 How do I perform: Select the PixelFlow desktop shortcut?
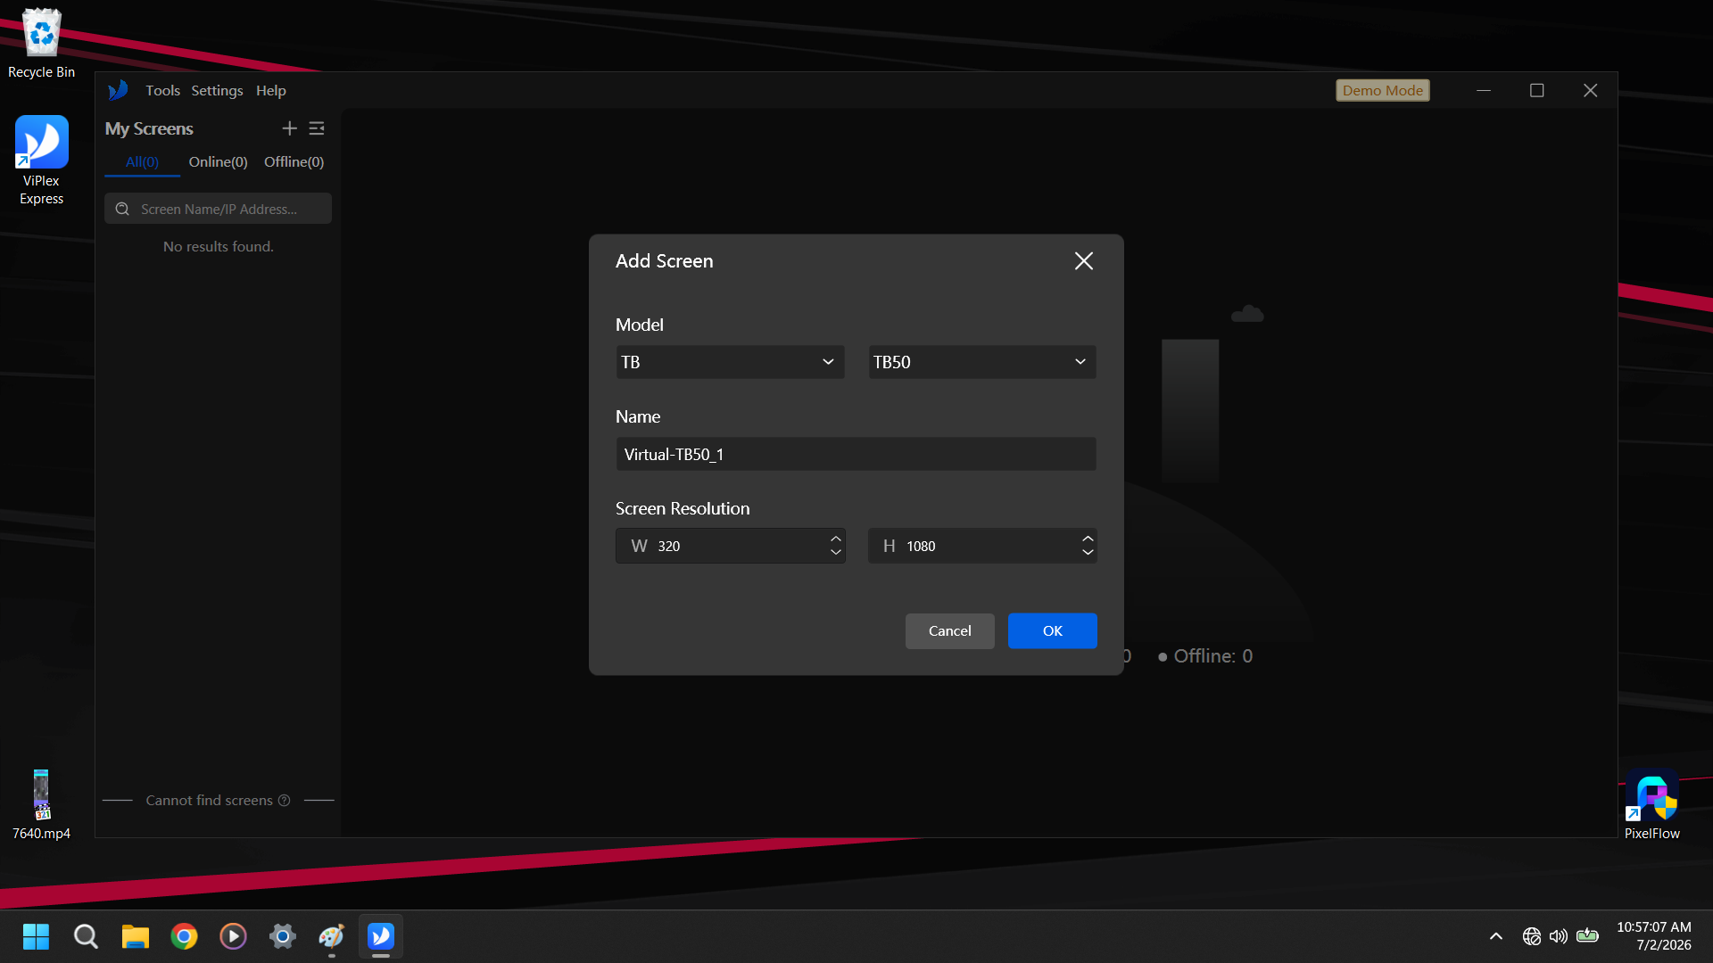(1651, 804)
